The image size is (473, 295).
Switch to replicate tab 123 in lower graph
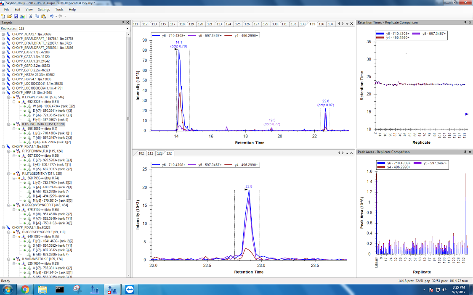tap(160, 153)
